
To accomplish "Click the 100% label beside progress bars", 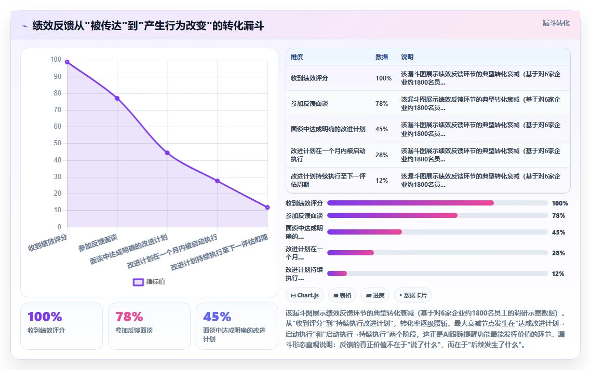I will pos(560,203).
